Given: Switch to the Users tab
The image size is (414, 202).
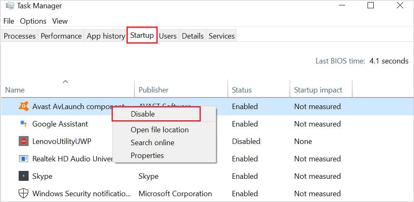Looking at the screenshot, I should pyautogui.click(x=168, y=36).
